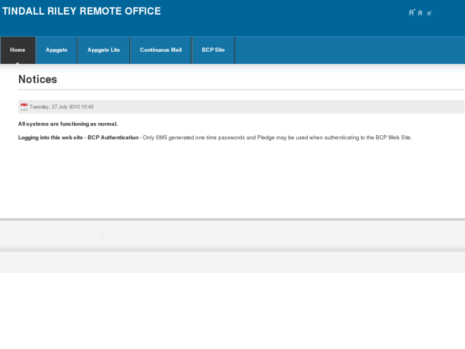Open the Home tab
This screenshot has width=465, height=349.
coord(18,50)
